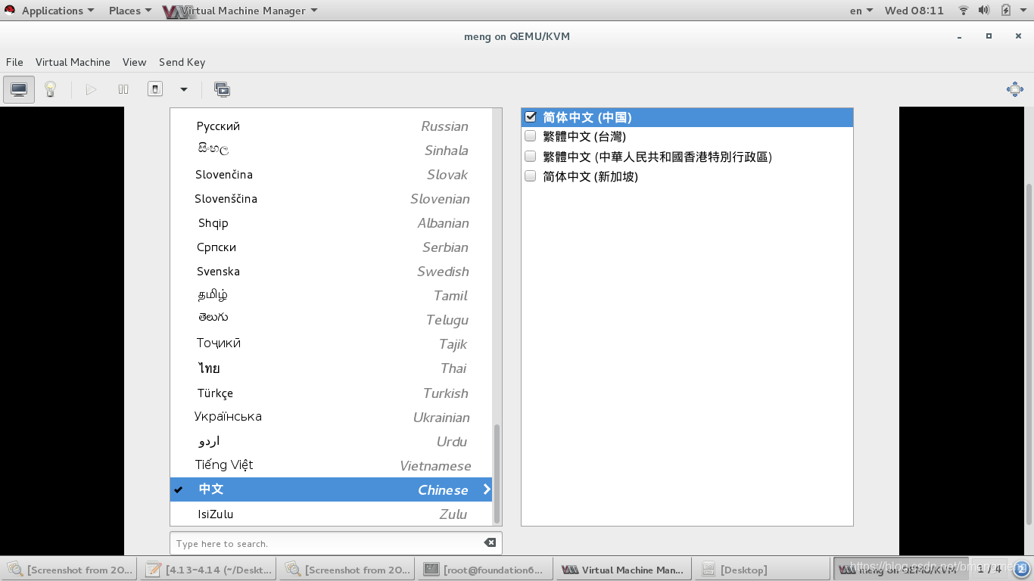1034x581 pixels.
Task: Enable 繁體中文 Hong Kong checkbox
Action: click(531, 157)
